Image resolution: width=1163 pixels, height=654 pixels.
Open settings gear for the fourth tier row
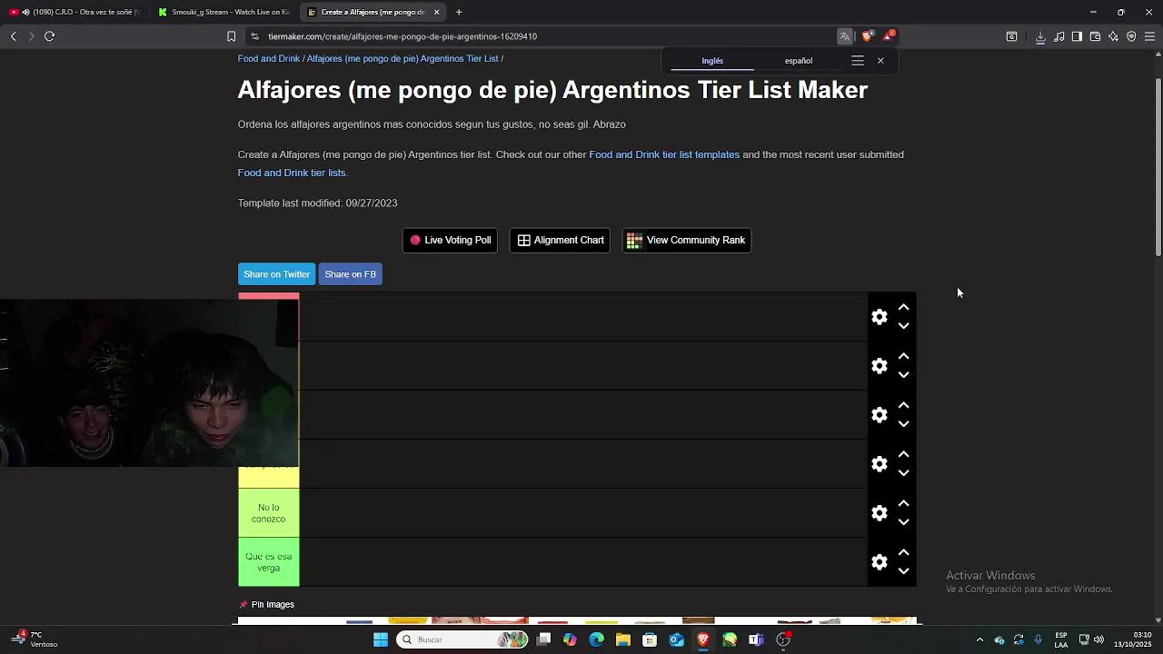pyautogui.click(x=879, y=464)
